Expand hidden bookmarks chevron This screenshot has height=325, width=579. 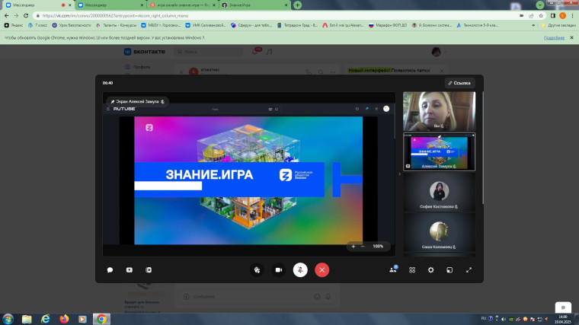click(x=533, y=25)
